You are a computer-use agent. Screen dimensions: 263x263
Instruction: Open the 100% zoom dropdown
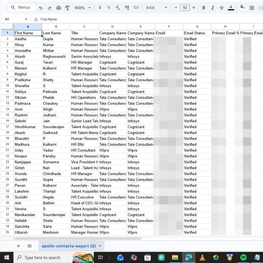tap(83, 8)
